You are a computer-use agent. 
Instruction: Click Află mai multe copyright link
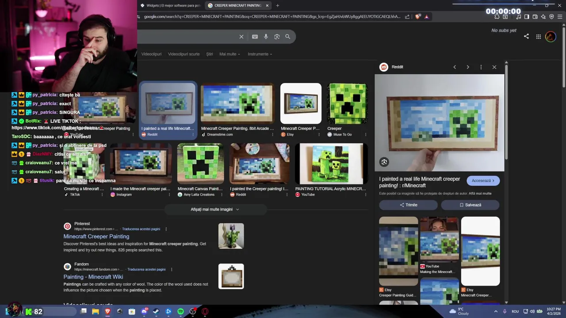click(480, 193)
